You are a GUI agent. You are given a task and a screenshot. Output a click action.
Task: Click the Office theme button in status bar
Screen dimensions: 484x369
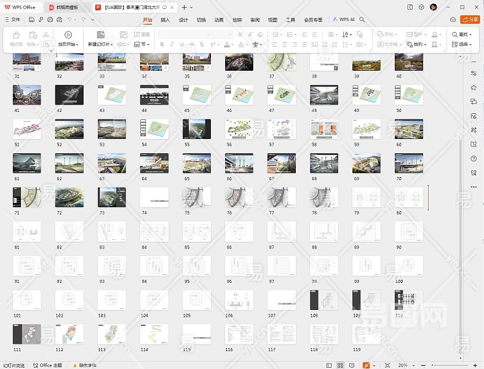pos(48,365)
